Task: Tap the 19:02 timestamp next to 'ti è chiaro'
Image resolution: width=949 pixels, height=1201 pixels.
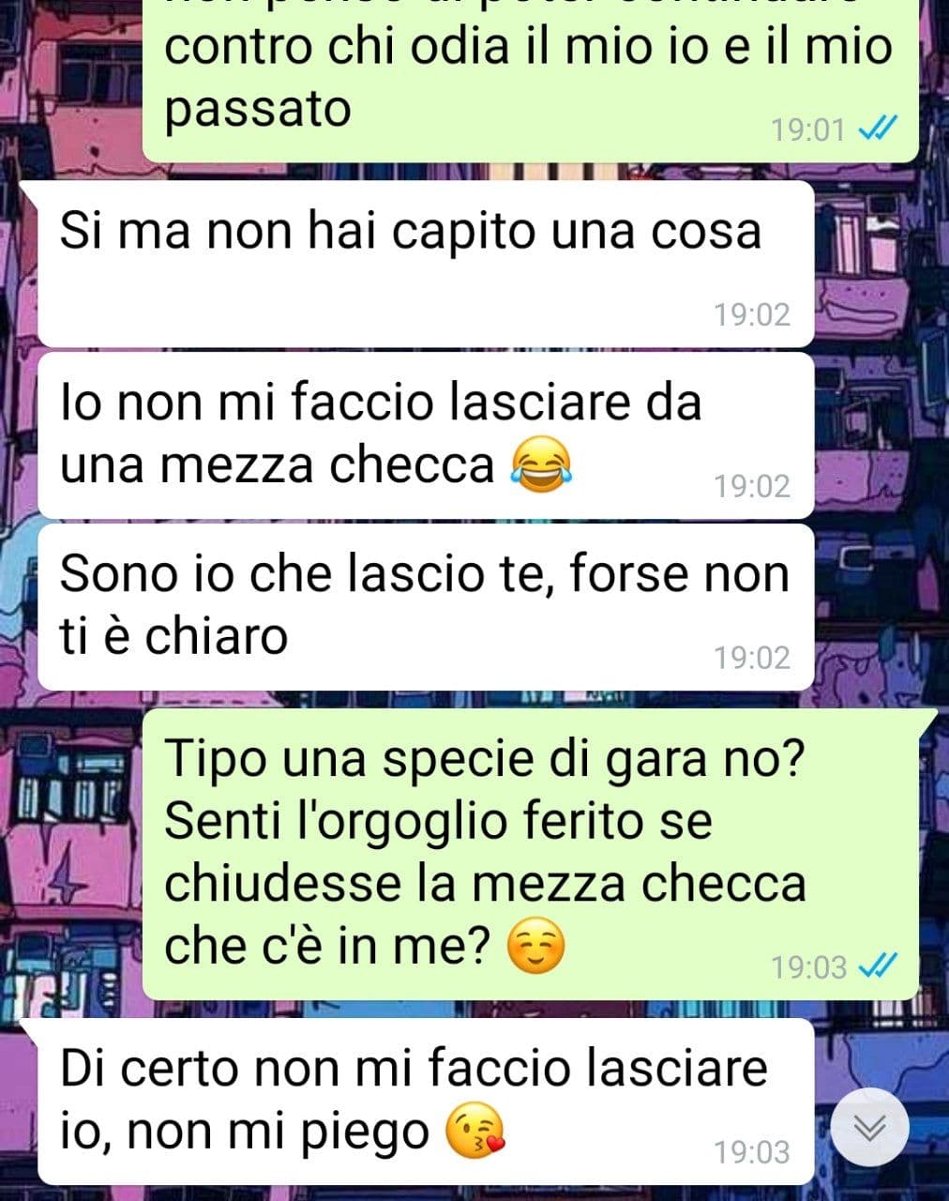Action: point(752,658)
